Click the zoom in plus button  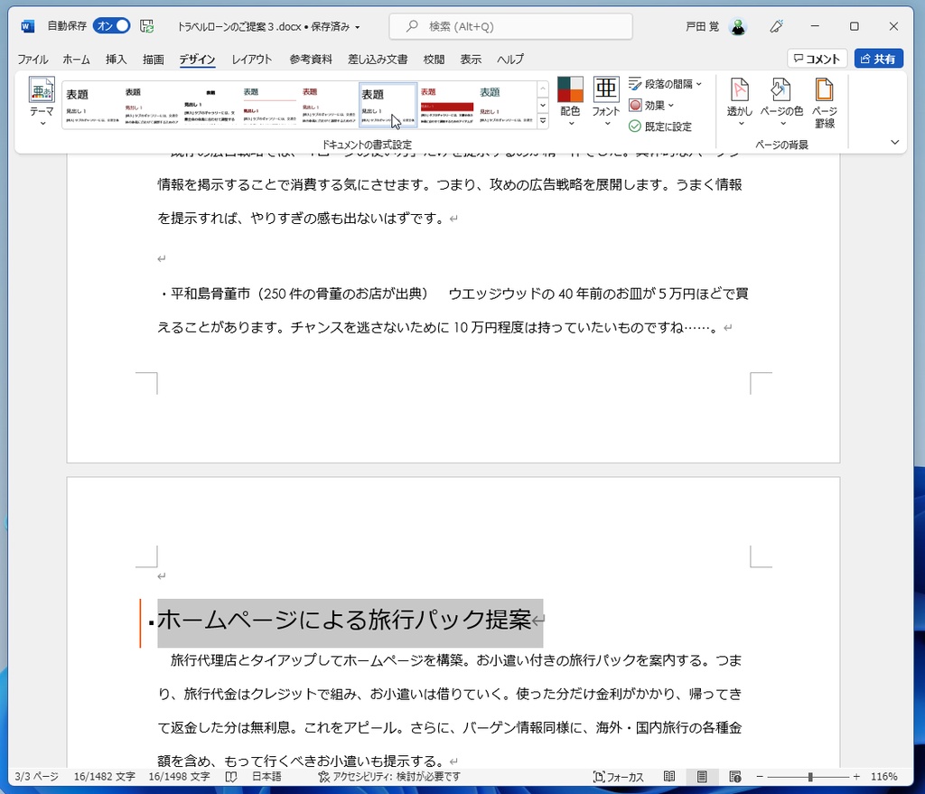(x=856, y=777)
